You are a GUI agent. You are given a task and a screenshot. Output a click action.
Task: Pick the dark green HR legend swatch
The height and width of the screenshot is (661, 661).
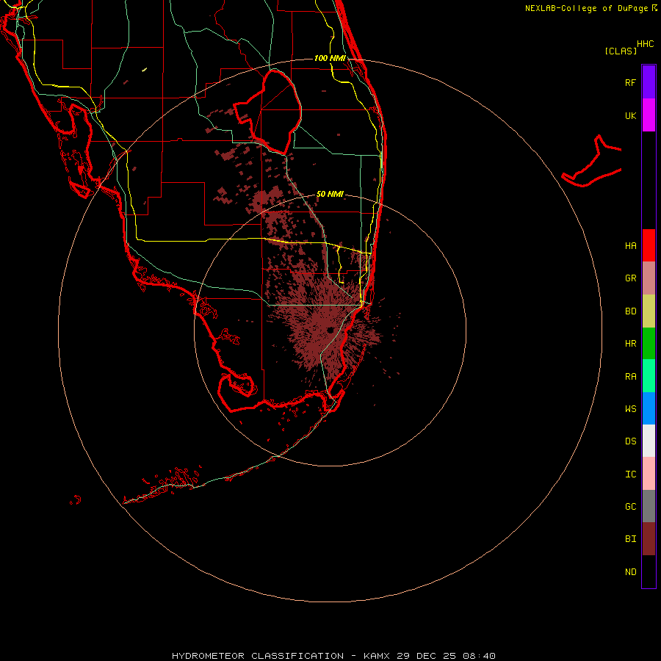[x=649, y=344]
